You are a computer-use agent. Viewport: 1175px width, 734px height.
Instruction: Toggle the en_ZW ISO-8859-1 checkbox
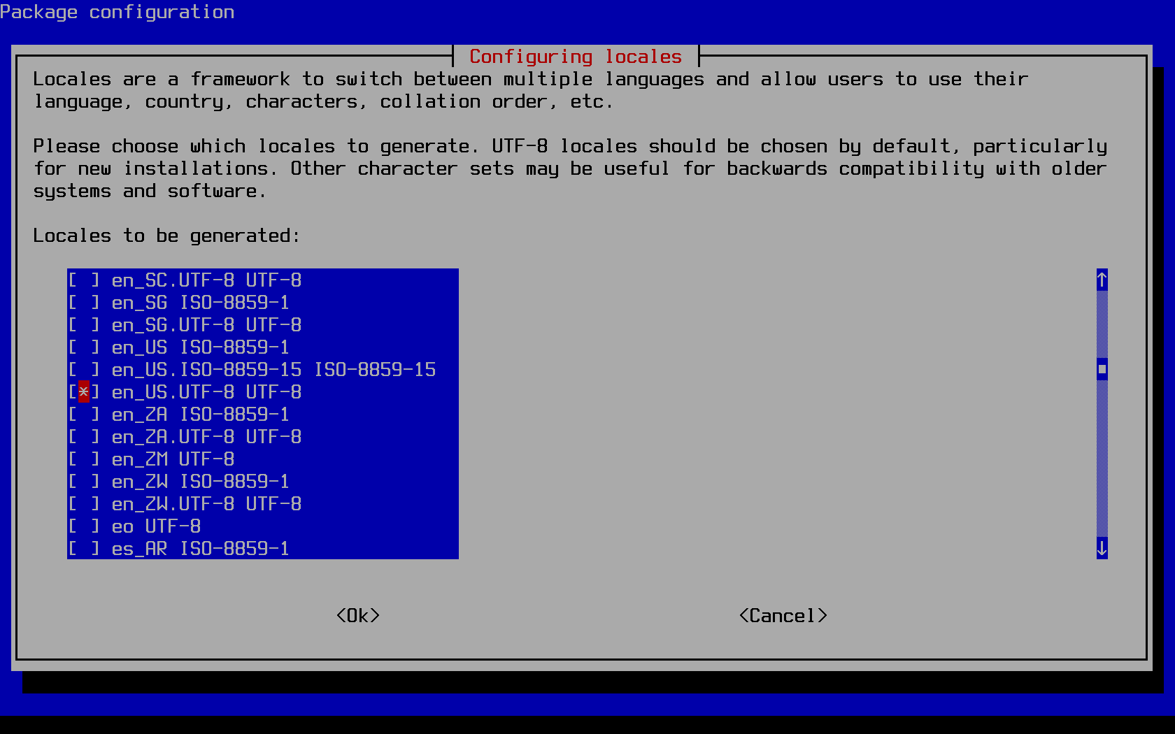pos(84,481)
